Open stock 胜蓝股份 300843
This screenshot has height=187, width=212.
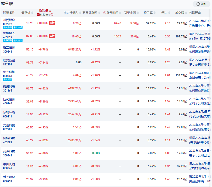pos(9,49)
